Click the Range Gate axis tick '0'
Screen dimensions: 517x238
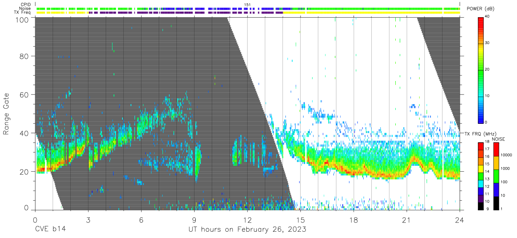[x=27, y=207]
